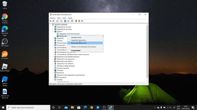Click the Back arrow in Device Manager toolbar
The height and width of the screenshot is (110, 197).
pyautogui.click(x=50, y=21)
